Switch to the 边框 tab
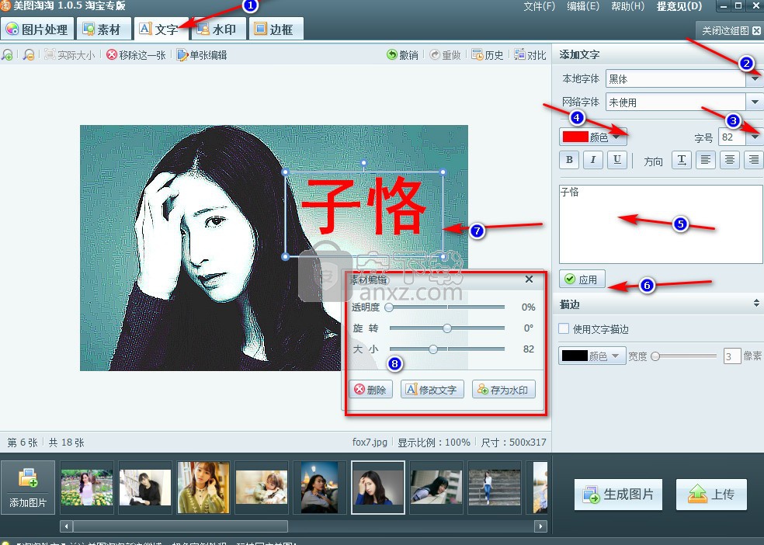The width and height of the screenshot is (764, 545). (276, 30)
